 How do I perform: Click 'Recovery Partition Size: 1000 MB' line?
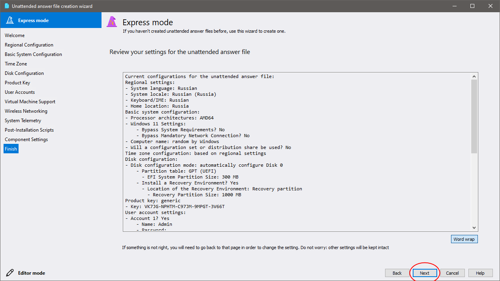[x=194, y=195]
